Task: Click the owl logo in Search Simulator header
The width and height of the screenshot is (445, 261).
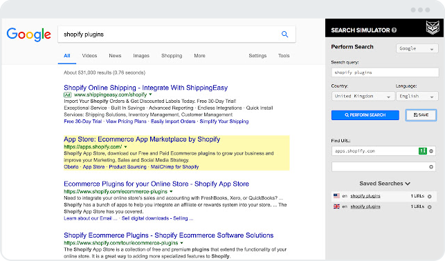Action: pos(433,28)
